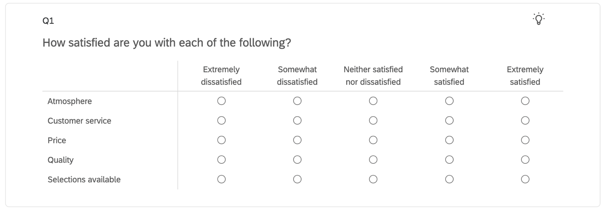Select Neither satisfied nor dissatisfied for Price
Screen dimensions: 605x210
(373, 140)
